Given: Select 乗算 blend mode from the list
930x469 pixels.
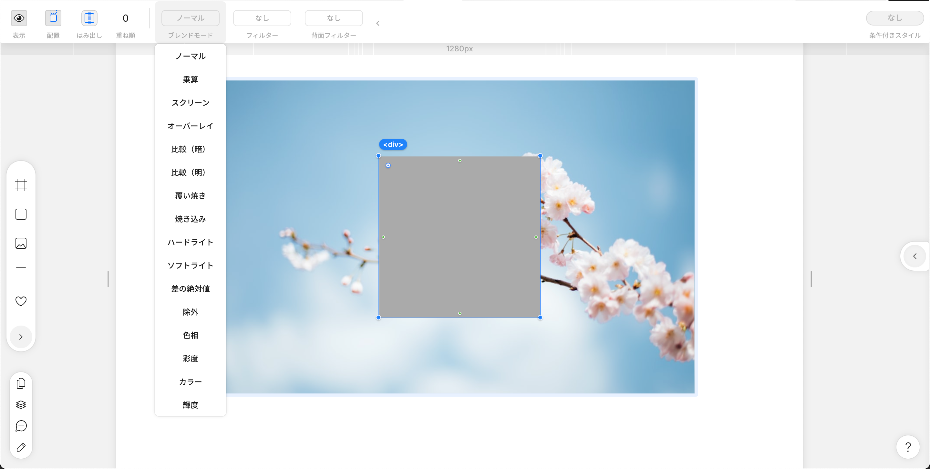Looking at the screenshot, I should (x=190, y=79).
